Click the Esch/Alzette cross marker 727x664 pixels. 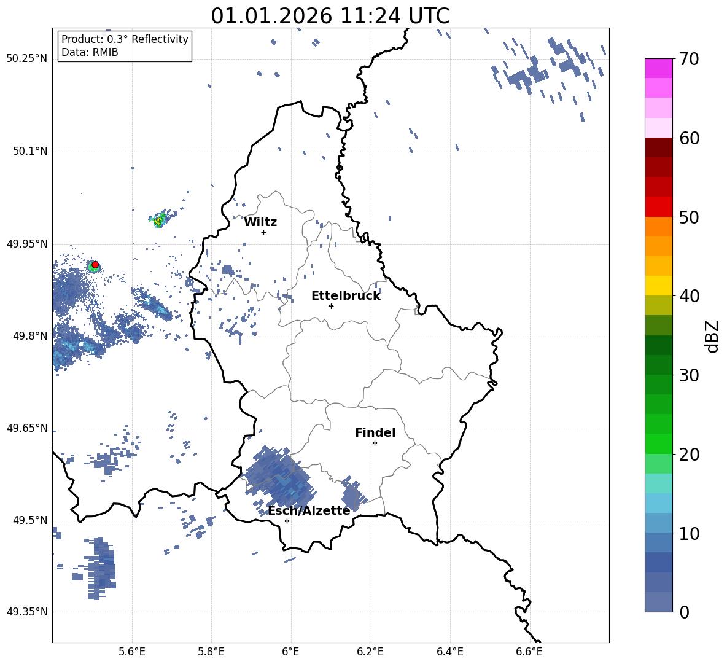tap(287, 521)
